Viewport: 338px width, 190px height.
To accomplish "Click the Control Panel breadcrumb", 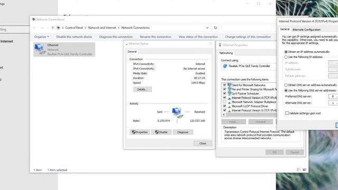I will (74, 28).
